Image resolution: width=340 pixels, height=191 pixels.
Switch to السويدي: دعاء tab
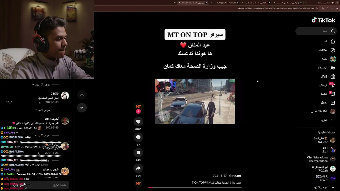(x=290, y=3)
